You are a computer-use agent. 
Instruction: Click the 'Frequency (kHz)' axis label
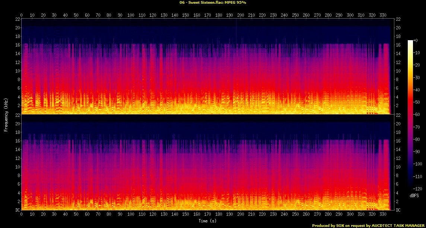6,114
